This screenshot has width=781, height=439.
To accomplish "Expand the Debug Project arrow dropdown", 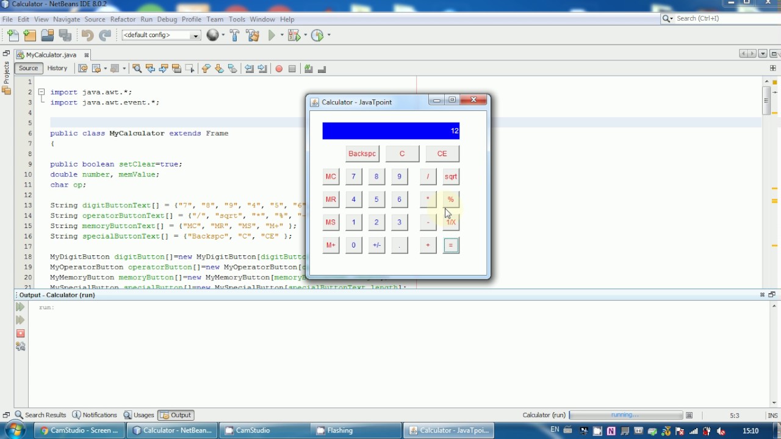I will [304, 35].
